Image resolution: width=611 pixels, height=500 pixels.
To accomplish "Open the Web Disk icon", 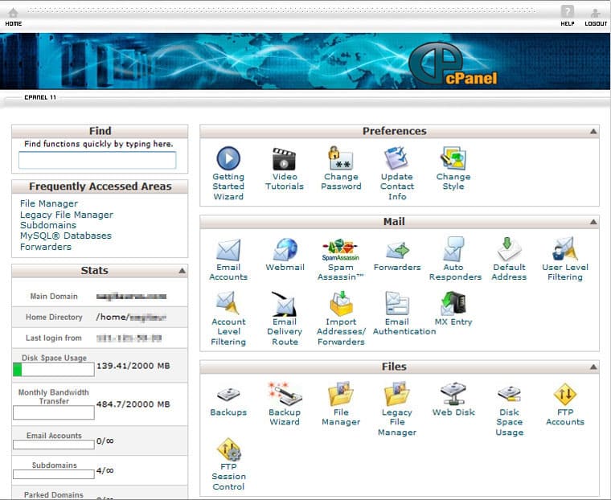I will pyautogui.click(x=453, y=394).
